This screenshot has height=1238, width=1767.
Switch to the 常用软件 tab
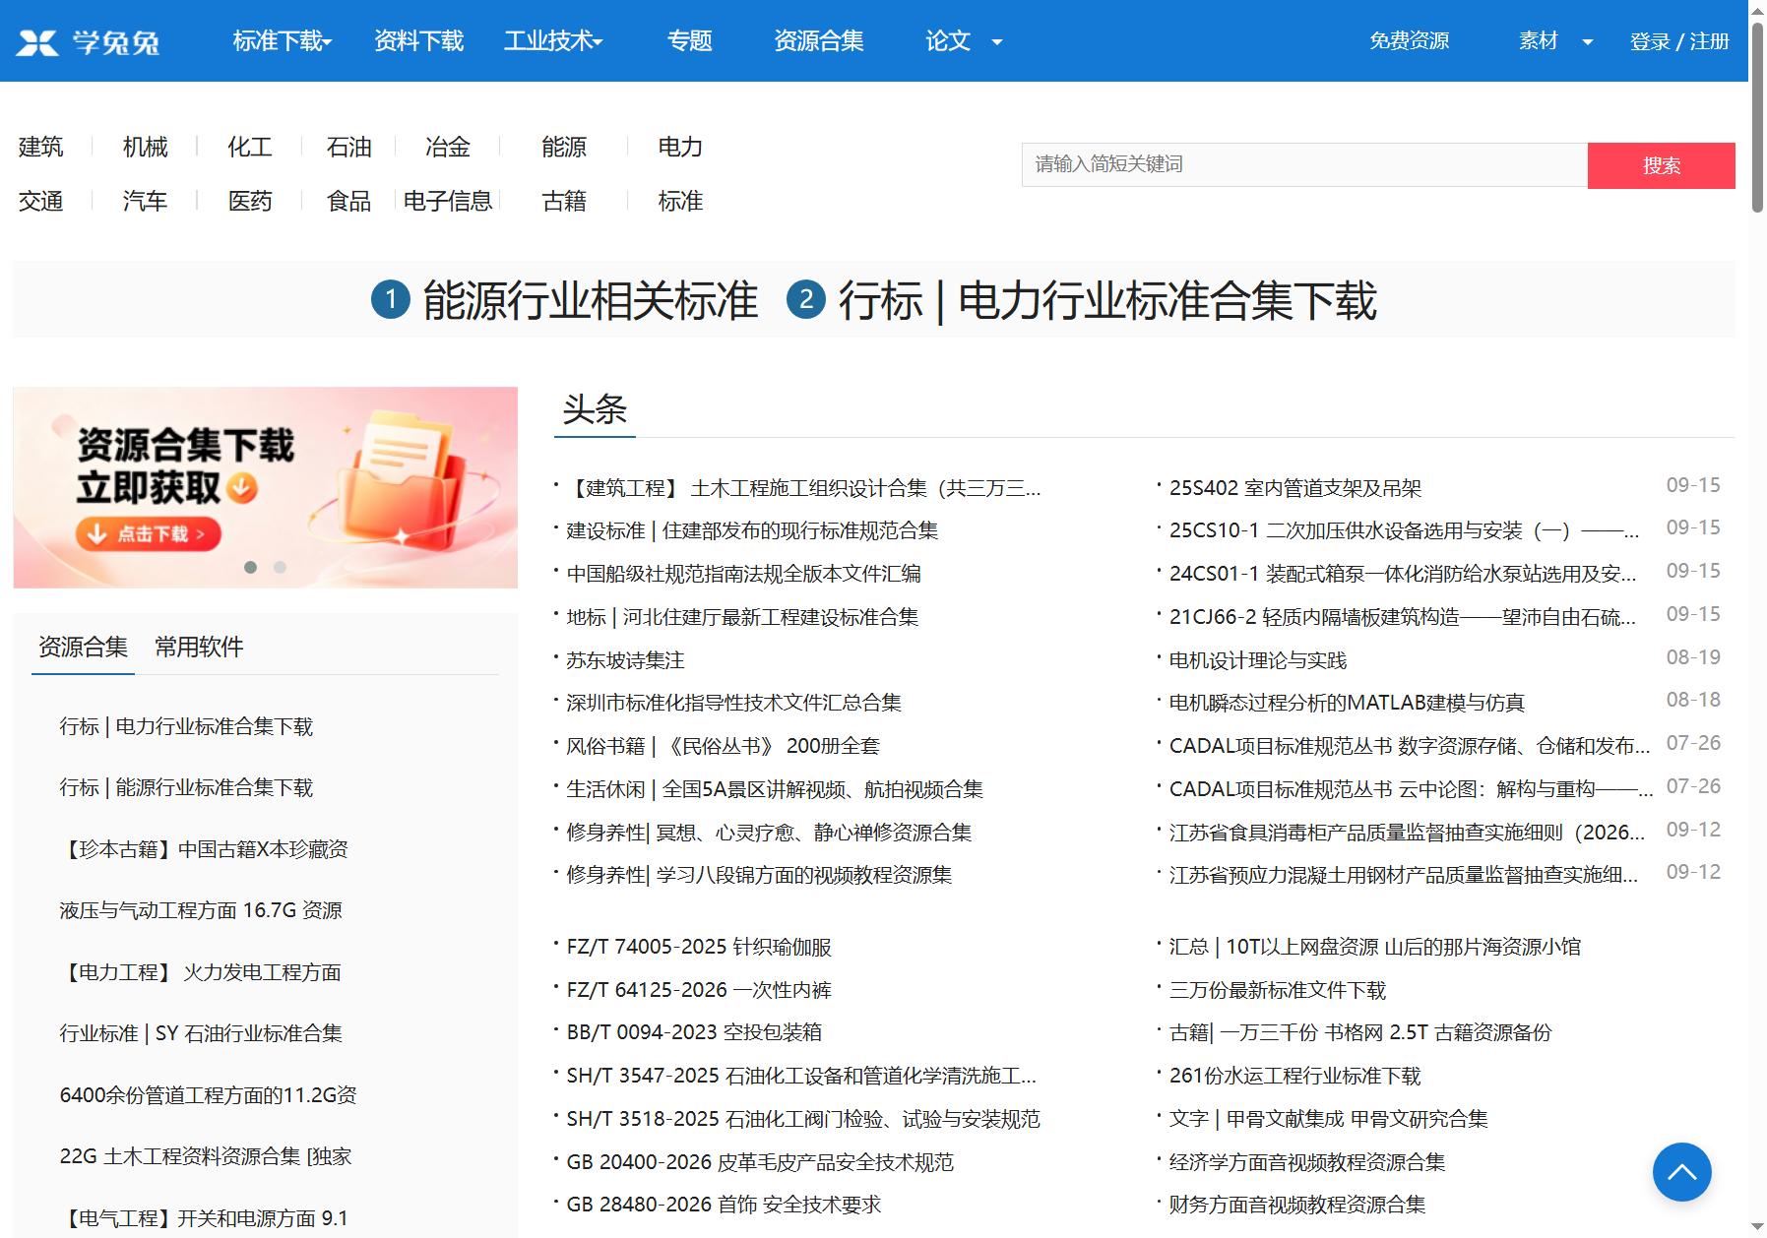pos(199,647)
